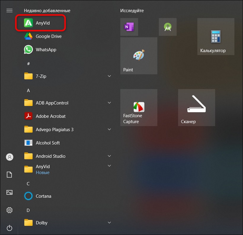
Task: Expand 7-Zip folder chevron
Action: coord(109,76)
